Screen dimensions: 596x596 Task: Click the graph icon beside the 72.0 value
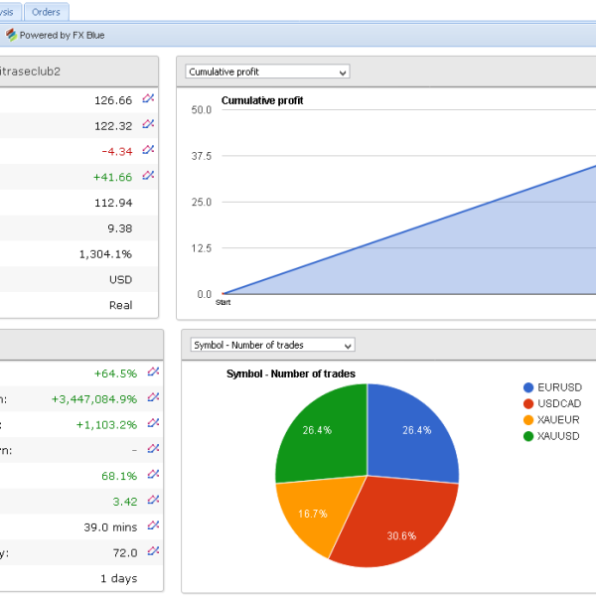click(x=153, y=551)
